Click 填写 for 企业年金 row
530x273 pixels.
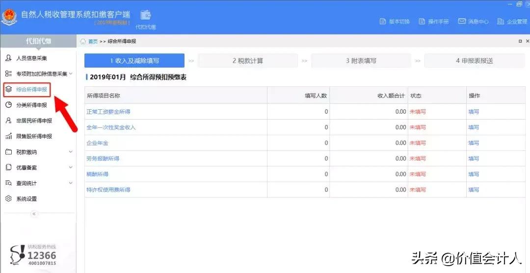tap(474, 143)
